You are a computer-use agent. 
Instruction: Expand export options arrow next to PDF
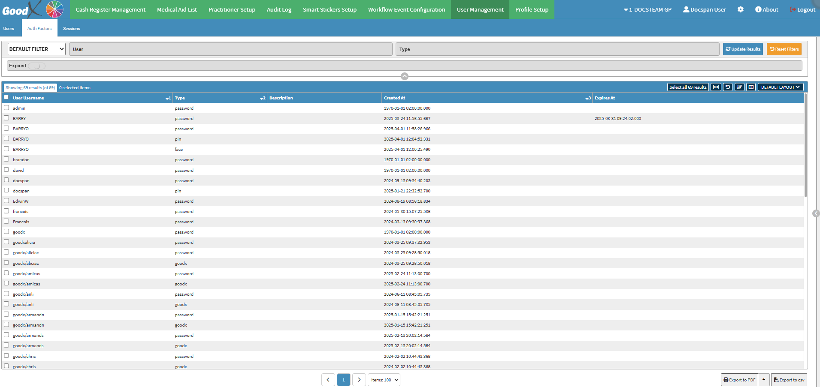pyautogui.click(x=764, y=380)
